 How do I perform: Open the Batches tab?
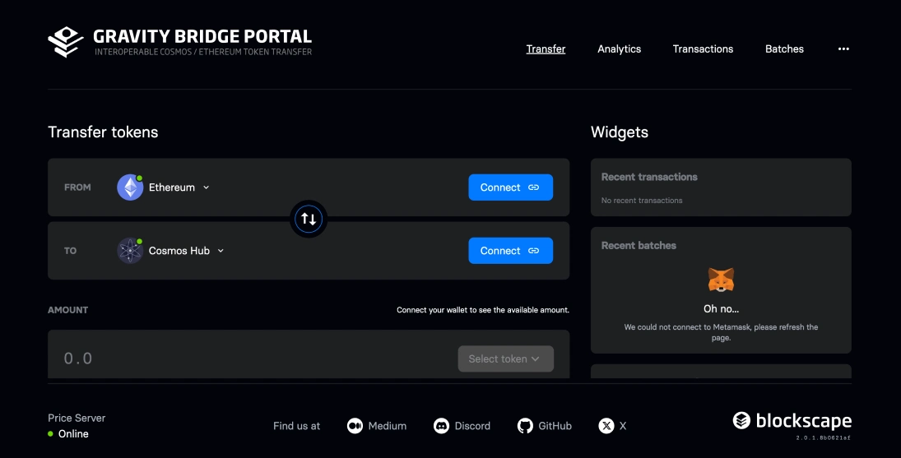[784, 49]
